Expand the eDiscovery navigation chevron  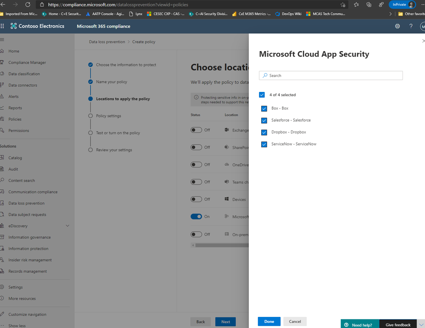point(68,225)
